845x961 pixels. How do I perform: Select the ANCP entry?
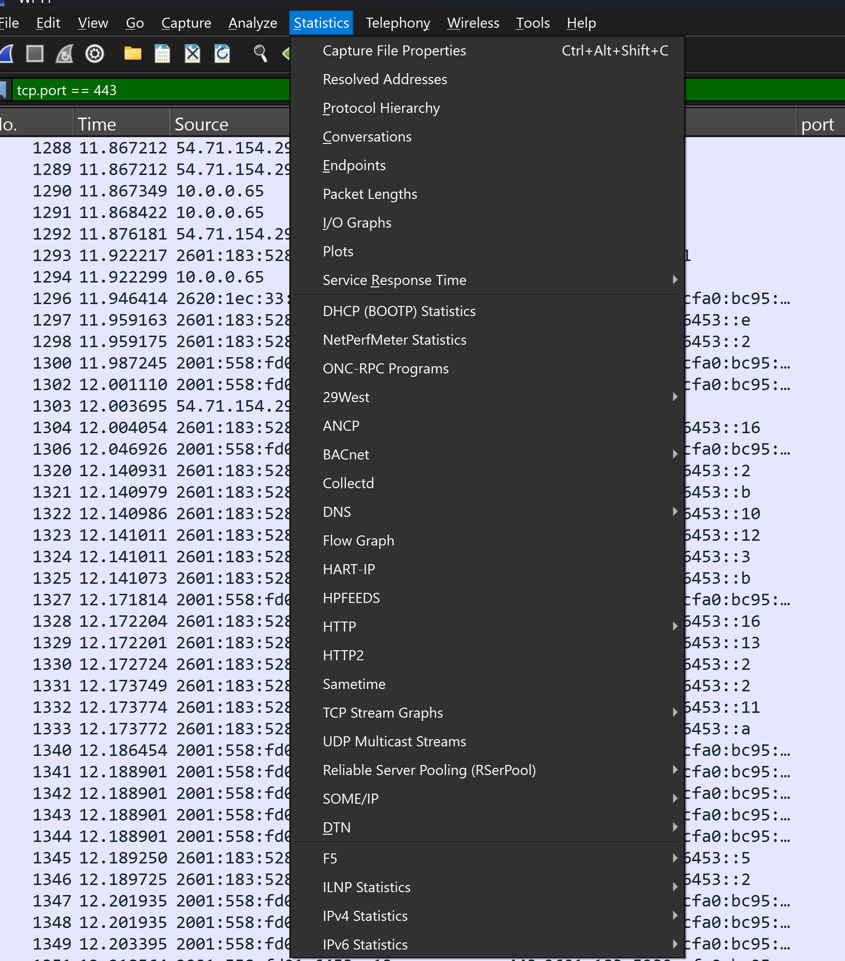click(x=487, y=426)
